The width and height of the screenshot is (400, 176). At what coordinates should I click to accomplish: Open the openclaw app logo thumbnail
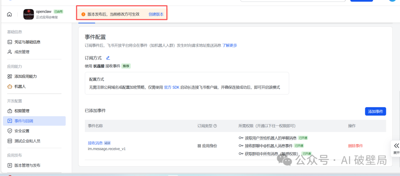click(29, 14)
